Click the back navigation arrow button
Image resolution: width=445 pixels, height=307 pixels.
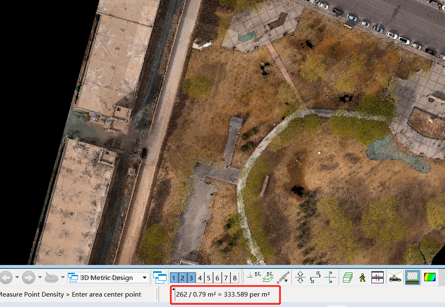tap(6, 277)
